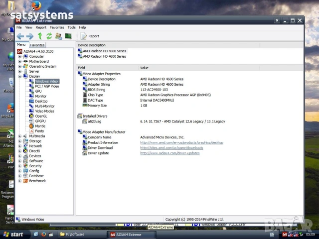
Task: Expand the DirectX tree node
Action: [20, 151]
